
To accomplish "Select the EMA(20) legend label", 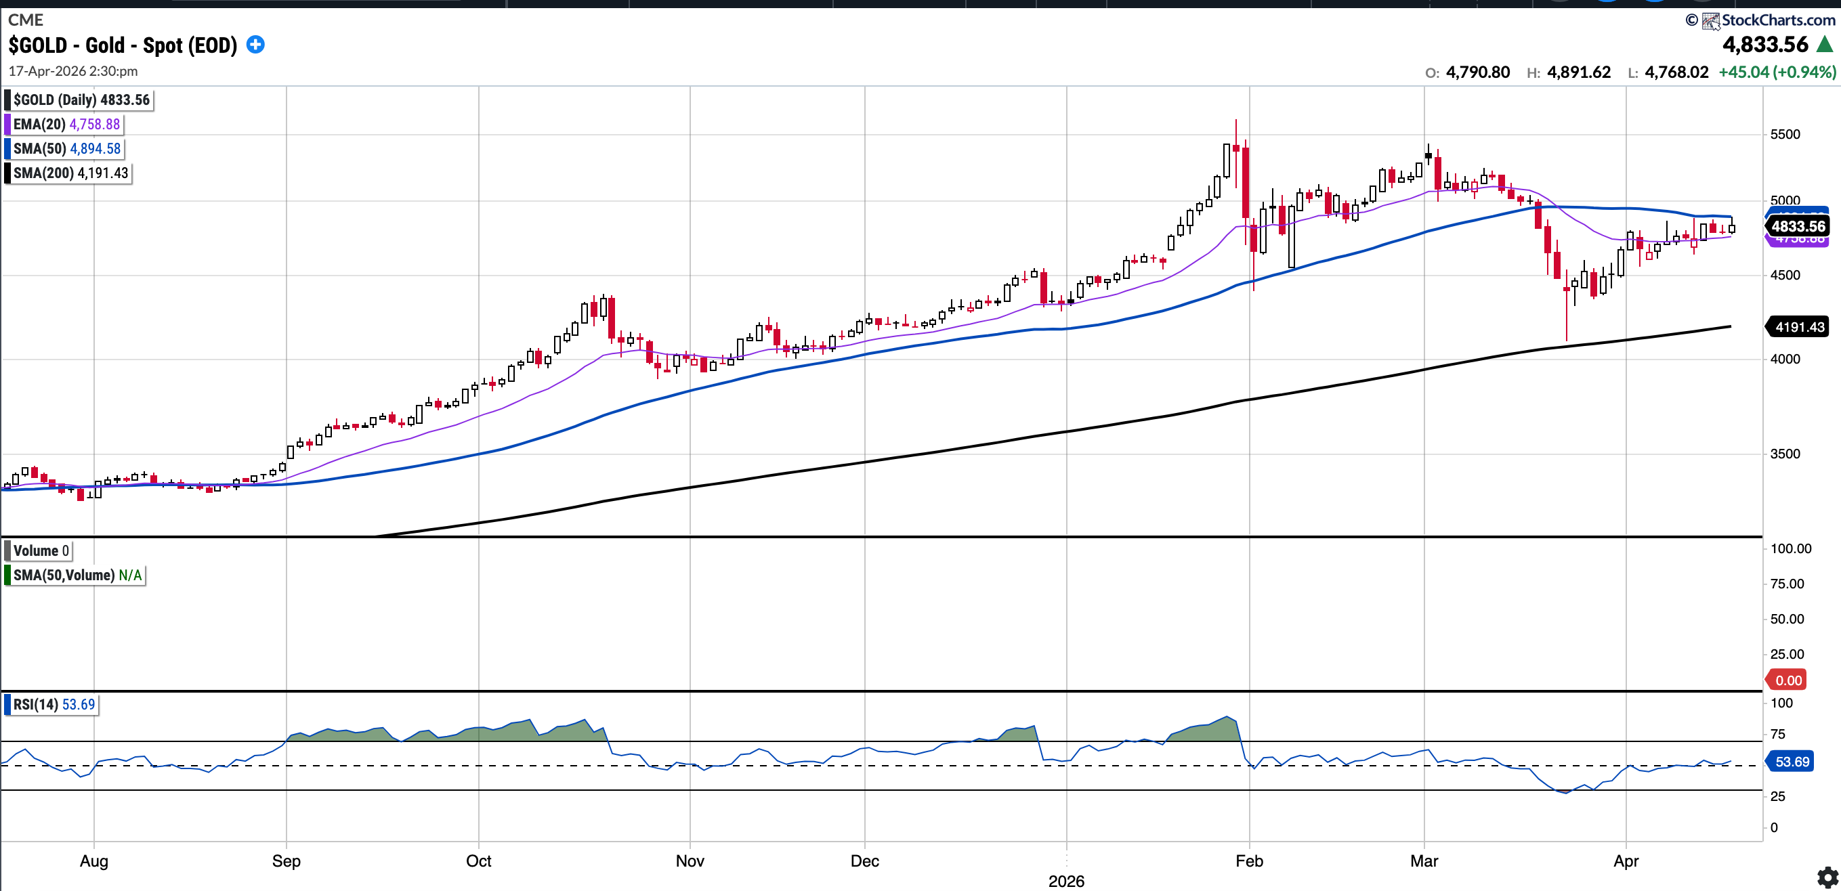I will click(66, 125).
